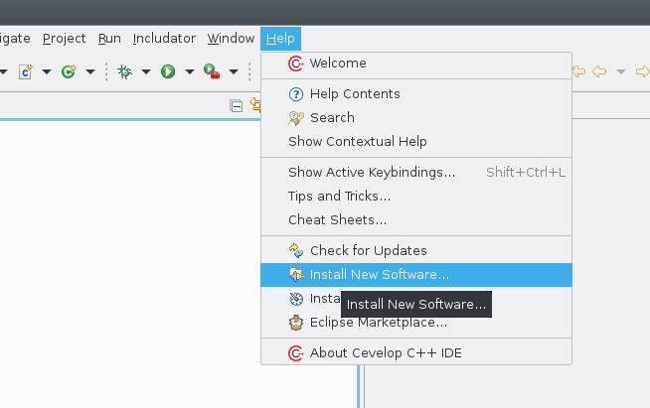Image resolution: width=650 pixels, height=408 pixels.
Task: Expand the Run dropdown arrow
Action: click(x=190, y=72)
